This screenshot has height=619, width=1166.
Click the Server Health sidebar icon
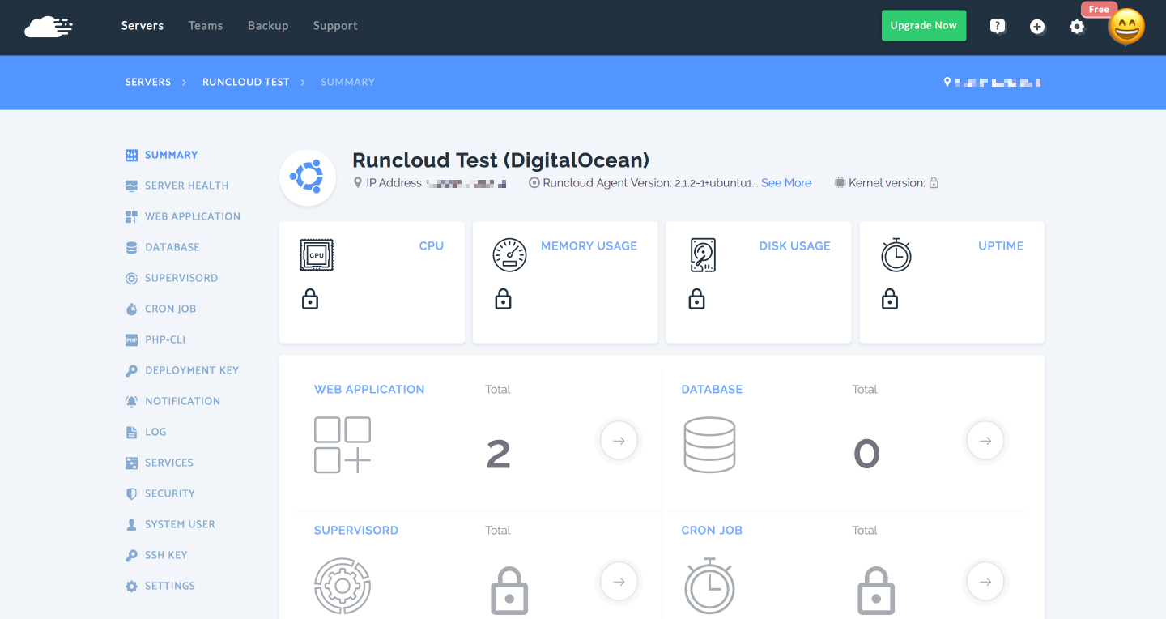pyautogui.click(x=131, y=186)
